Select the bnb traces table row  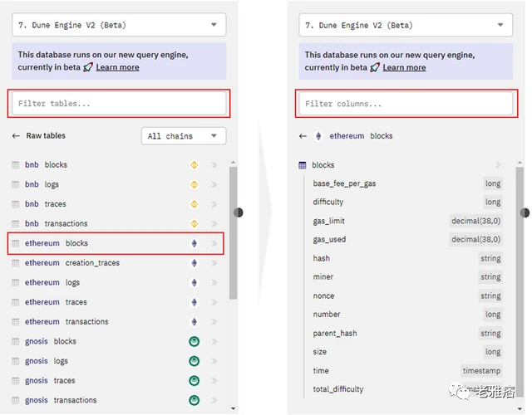(116, 204)
